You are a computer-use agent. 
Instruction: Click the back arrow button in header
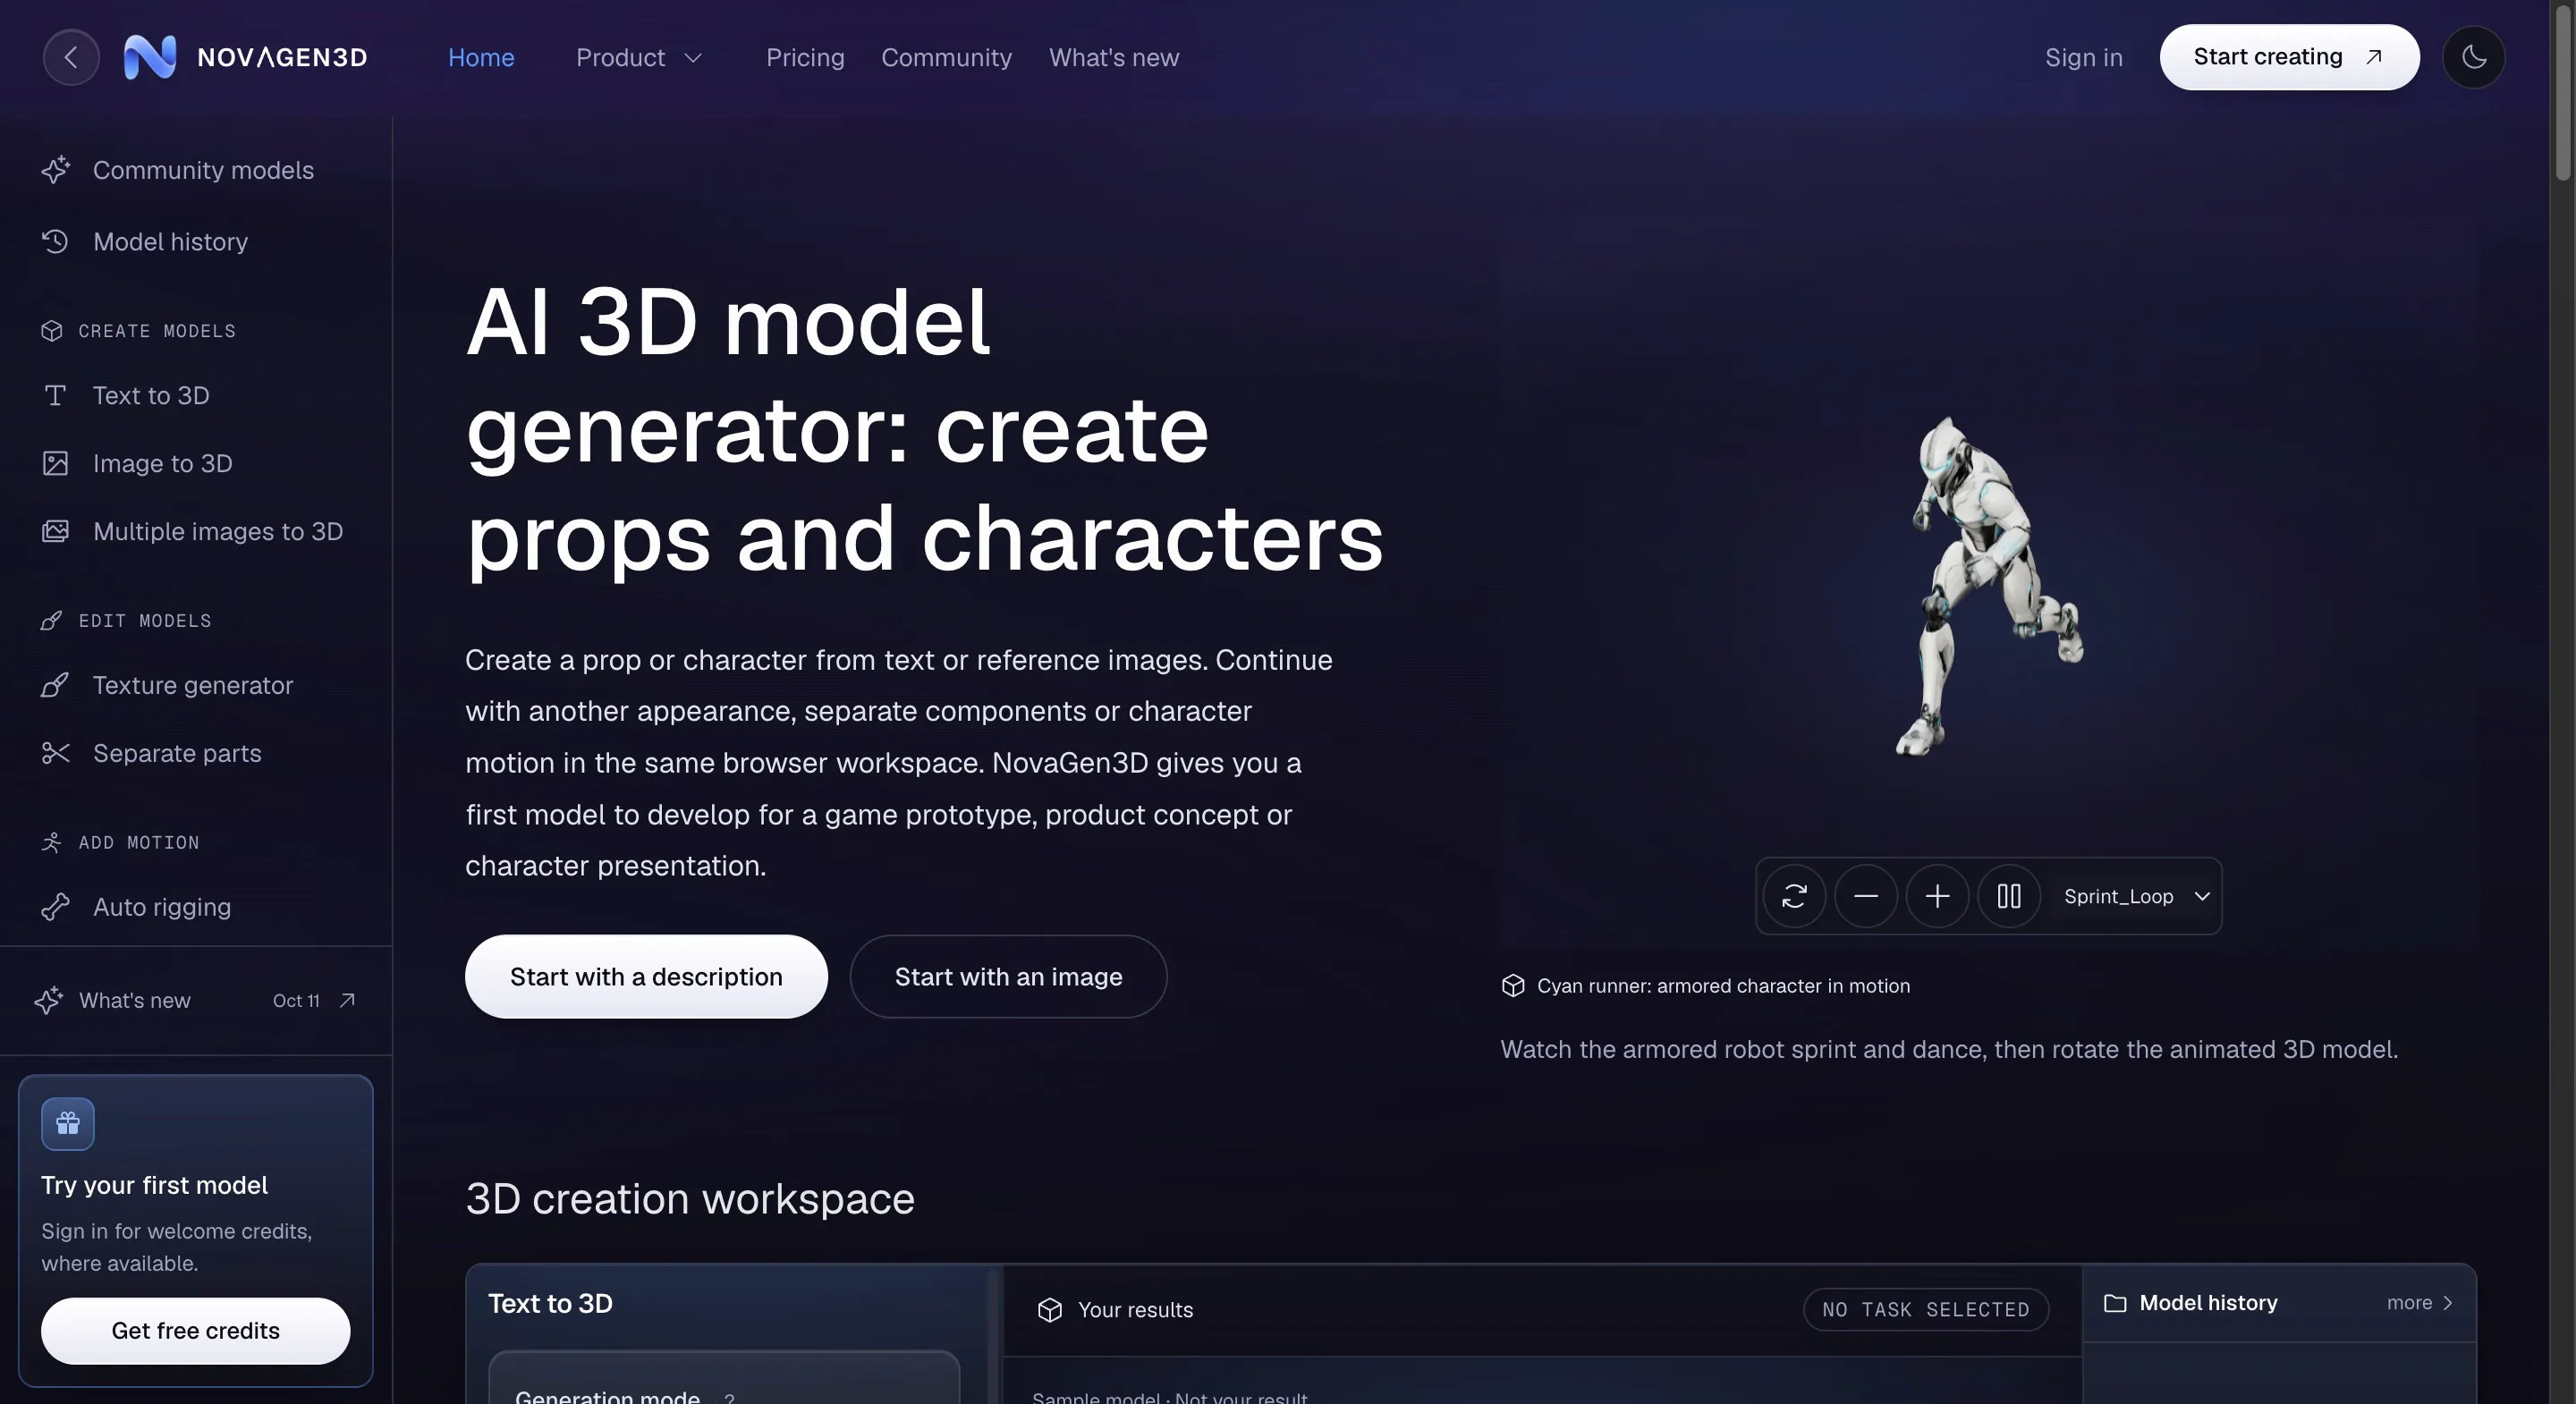point(71,57)
